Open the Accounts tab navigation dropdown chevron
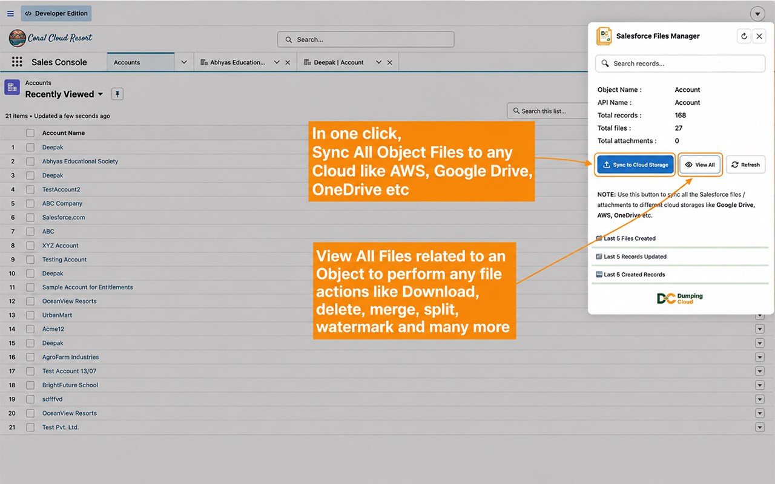This screenshot has width=775, height=484. pyautogui.click(x=184, y=62)
